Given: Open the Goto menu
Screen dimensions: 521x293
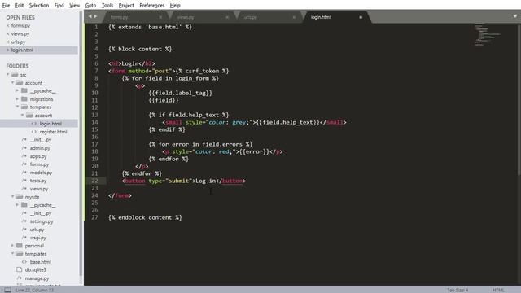Looking at the screenshot, I should tap(90, 6).
